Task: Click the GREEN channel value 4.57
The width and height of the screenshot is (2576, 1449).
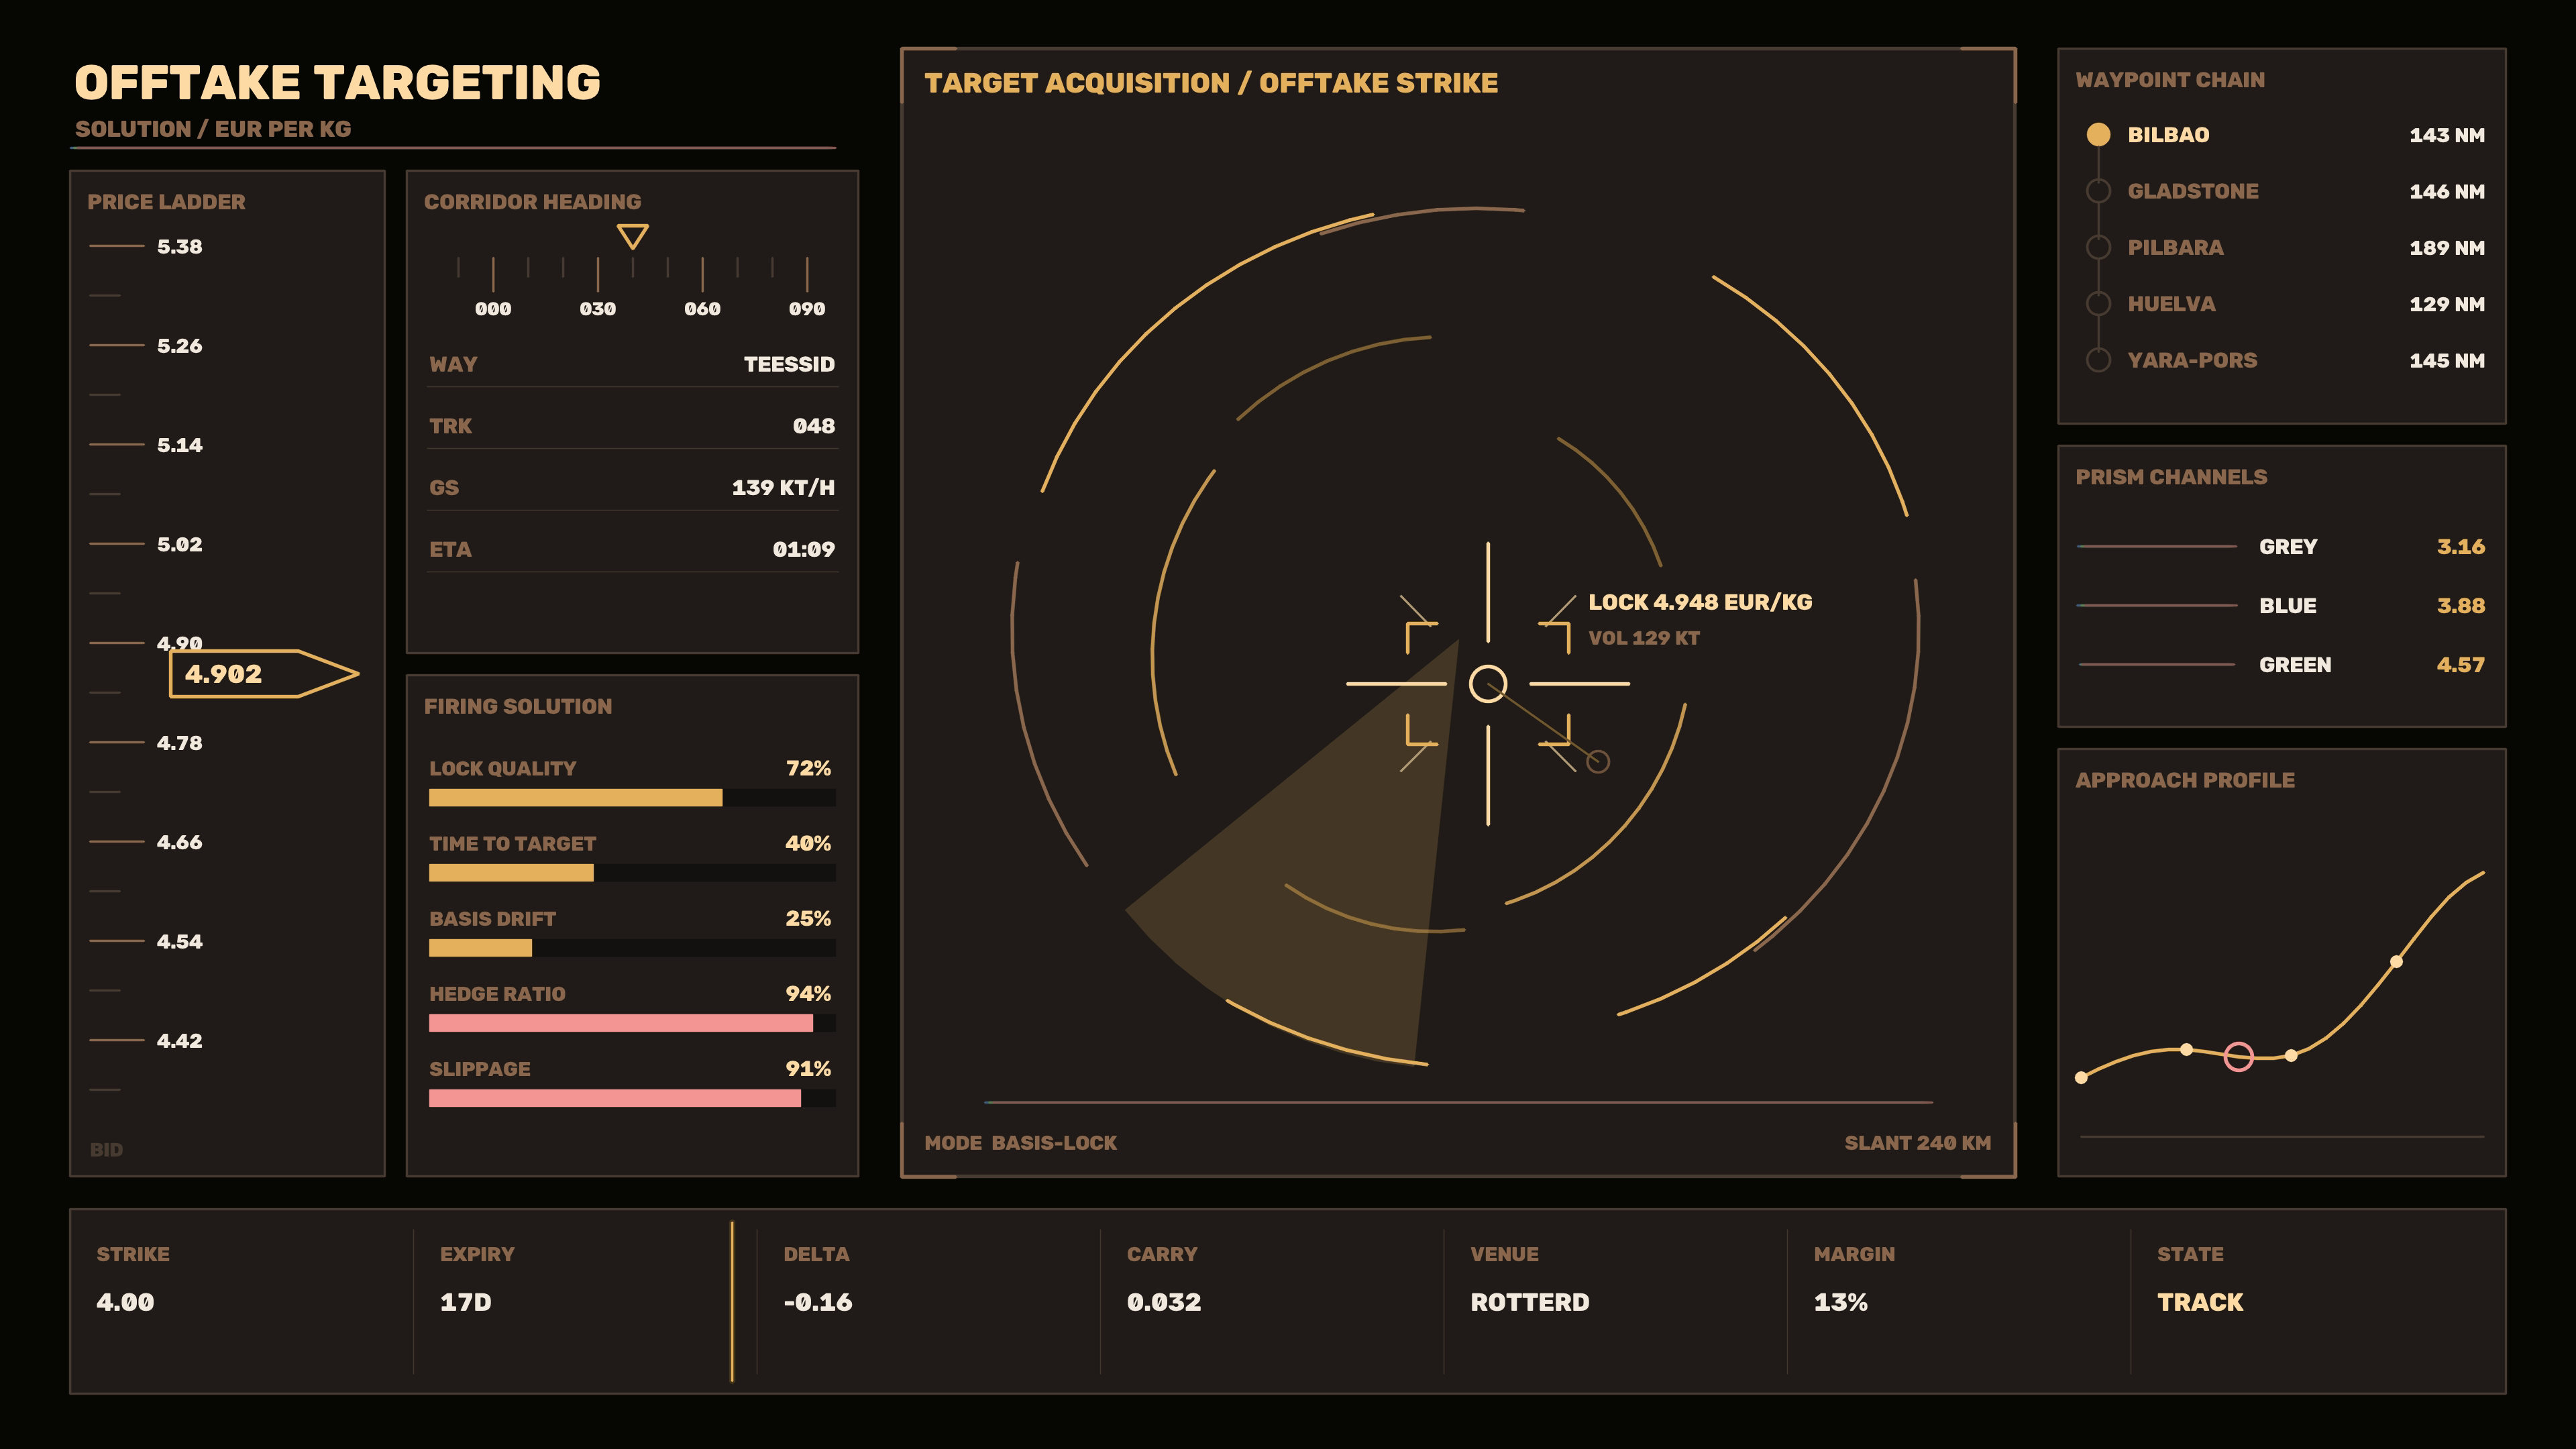Action: click(x=2461, y=665)
